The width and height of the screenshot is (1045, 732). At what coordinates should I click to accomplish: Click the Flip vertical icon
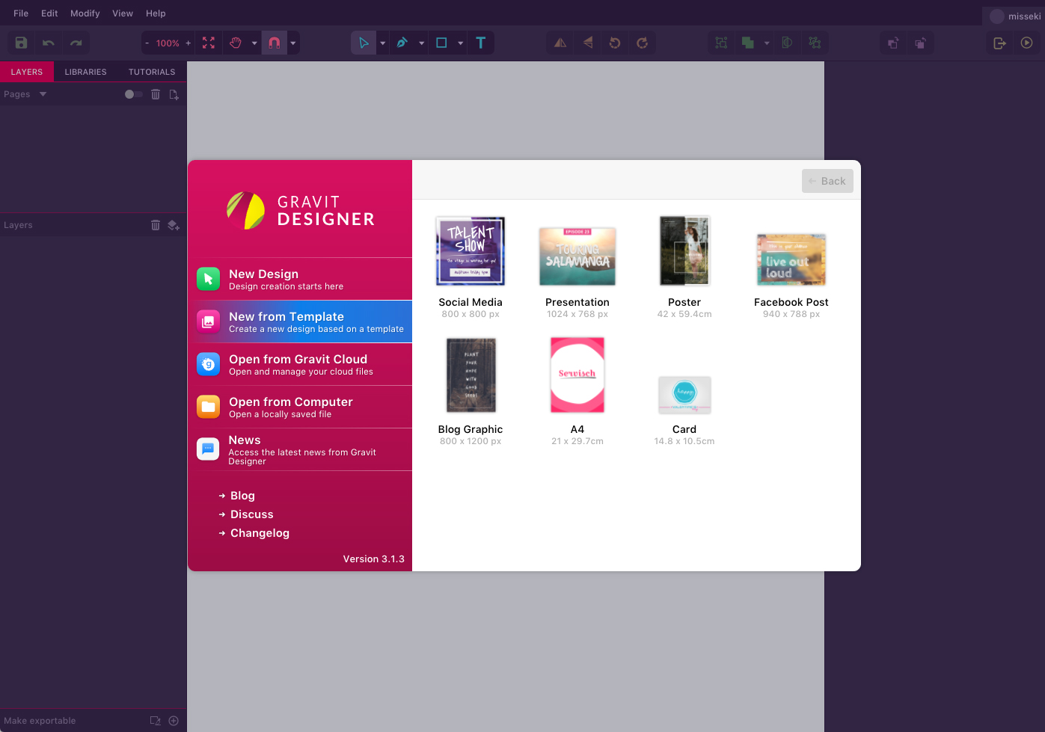(x=588, y=43)
